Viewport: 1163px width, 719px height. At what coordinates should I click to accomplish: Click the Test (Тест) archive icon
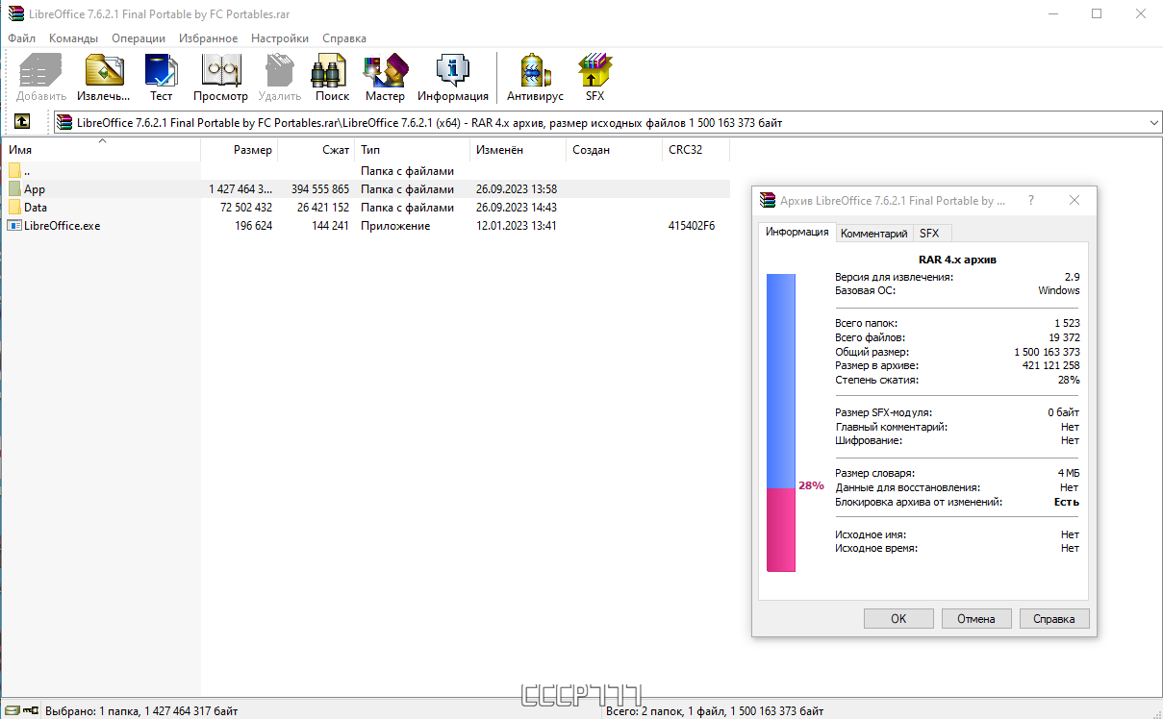click(161, 77)
